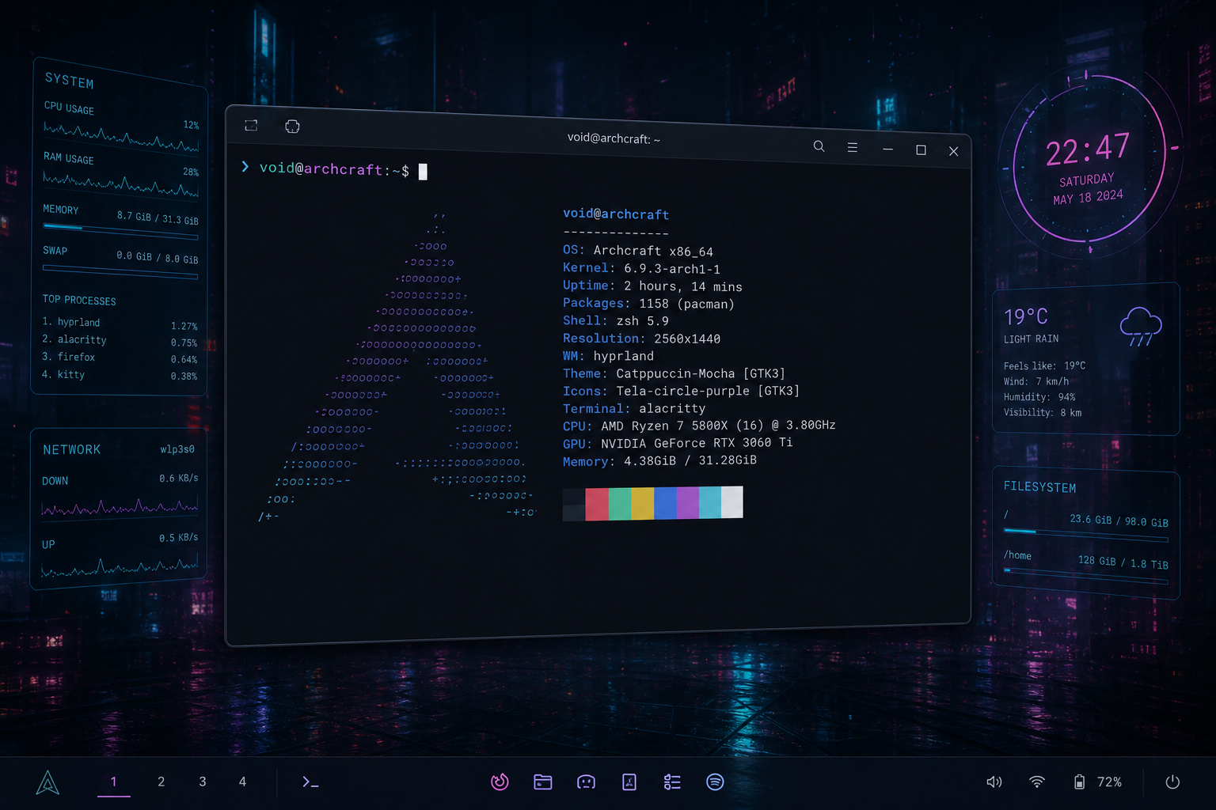Select the kitty process row
The image size is (1216, 810).
120,375
